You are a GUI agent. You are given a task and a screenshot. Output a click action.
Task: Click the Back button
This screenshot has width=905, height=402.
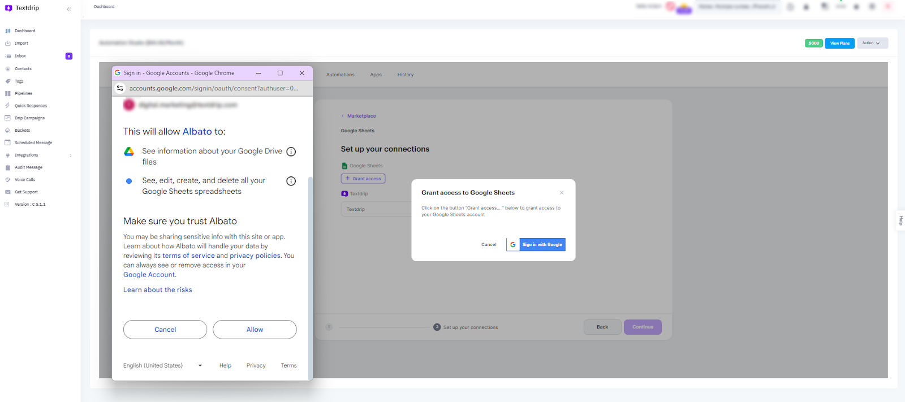pyautogui.click(x=602, y=327)
